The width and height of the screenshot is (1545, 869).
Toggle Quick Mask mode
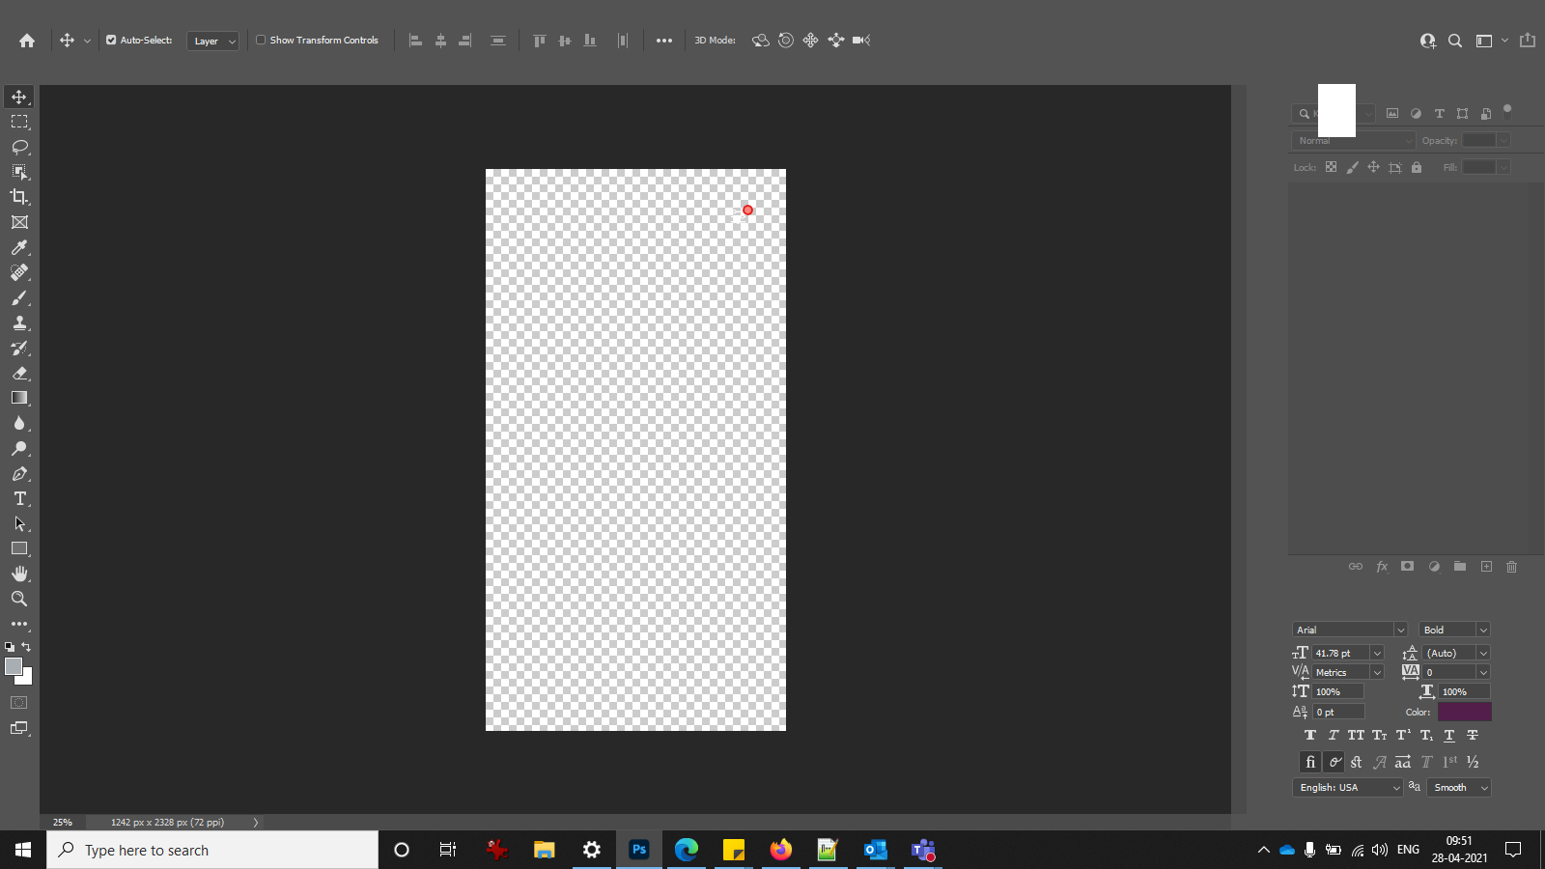[19, 703]
